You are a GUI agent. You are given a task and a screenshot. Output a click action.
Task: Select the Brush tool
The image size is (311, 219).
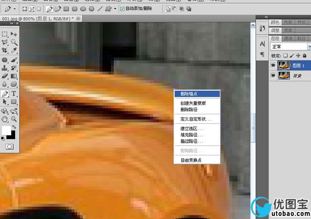click(x=14, y=60)
